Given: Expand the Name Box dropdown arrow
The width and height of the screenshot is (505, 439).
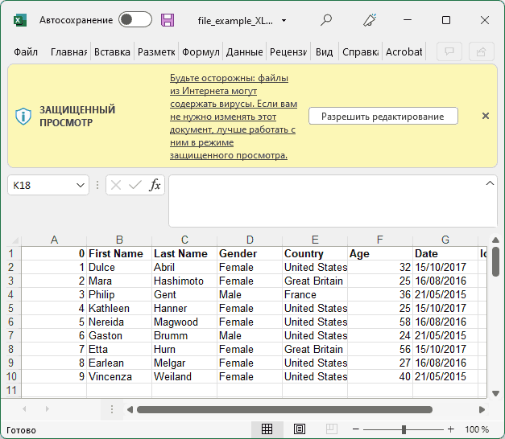Looking at the screenshot, I should (81, 185).
